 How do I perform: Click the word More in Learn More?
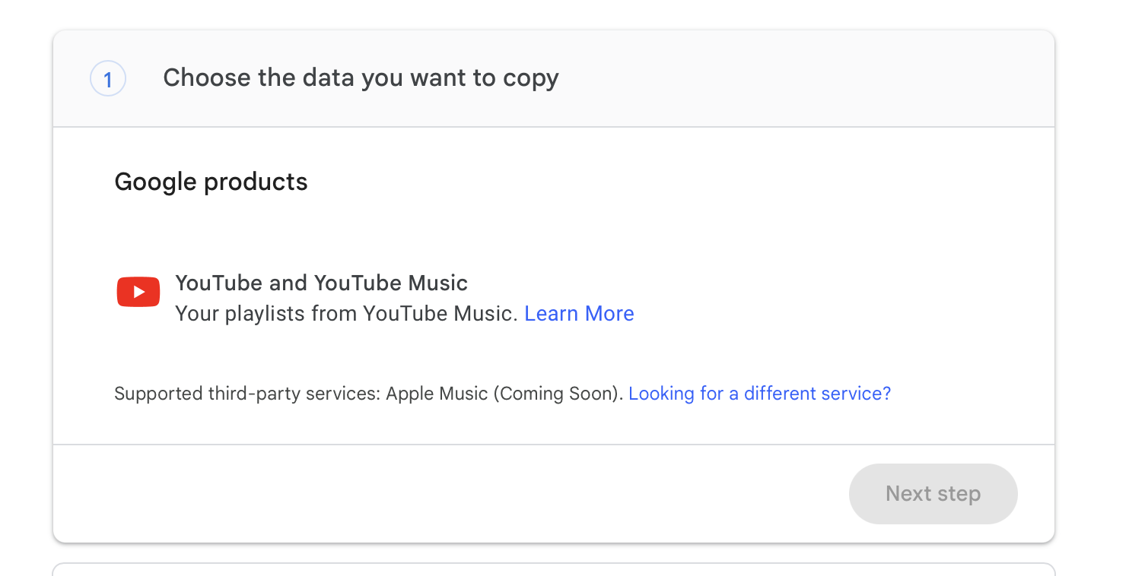609,314
